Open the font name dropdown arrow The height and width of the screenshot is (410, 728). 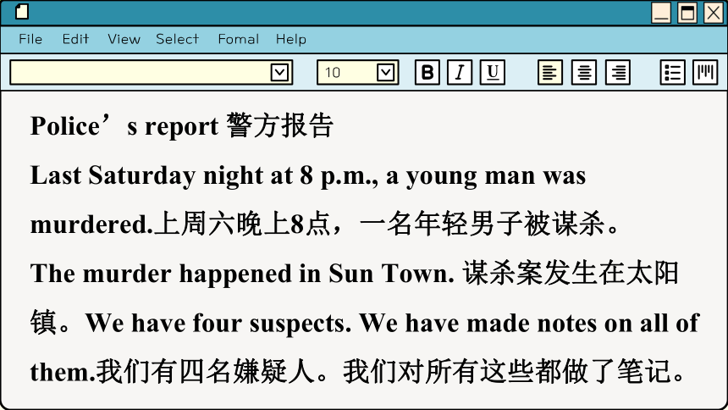[x=279, y=73]
